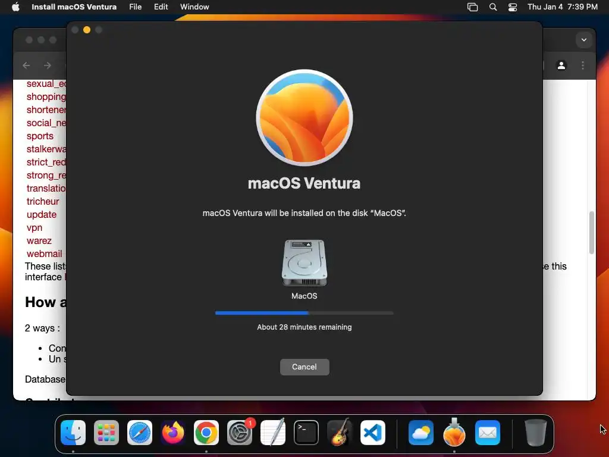
Task: Click the macOS Ventura logo image
Action: [x=304, y=118]
